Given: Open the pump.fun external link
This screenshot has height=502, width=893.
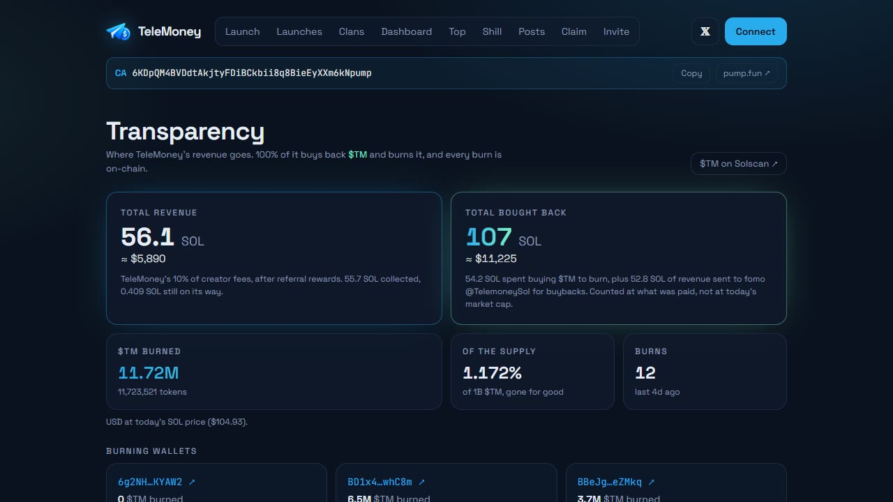Looking at the screenshot, I should point(746,73).
